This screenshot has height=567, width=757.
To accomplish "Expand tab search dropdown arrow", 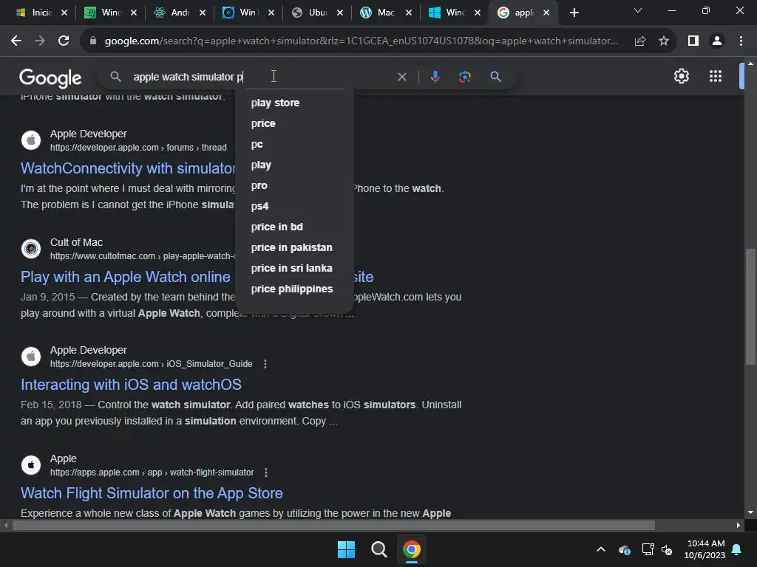I will [638, 10].
